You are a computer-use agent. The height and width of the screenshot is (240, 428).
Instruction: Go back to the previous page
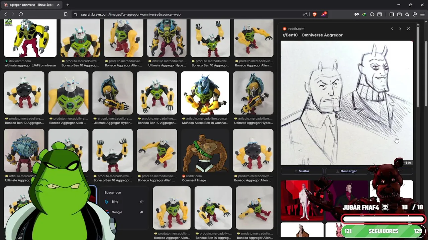pos(6,14)
